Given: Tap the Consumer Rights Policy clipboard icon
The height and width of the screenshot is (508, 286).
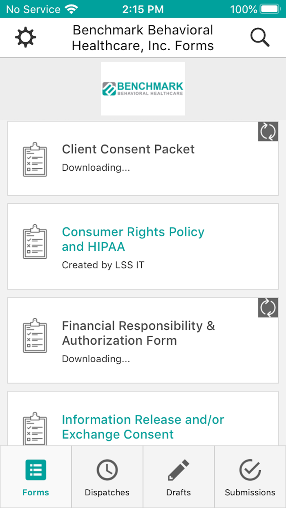Looking at the screenshot, I should click(x=35, y=242).
